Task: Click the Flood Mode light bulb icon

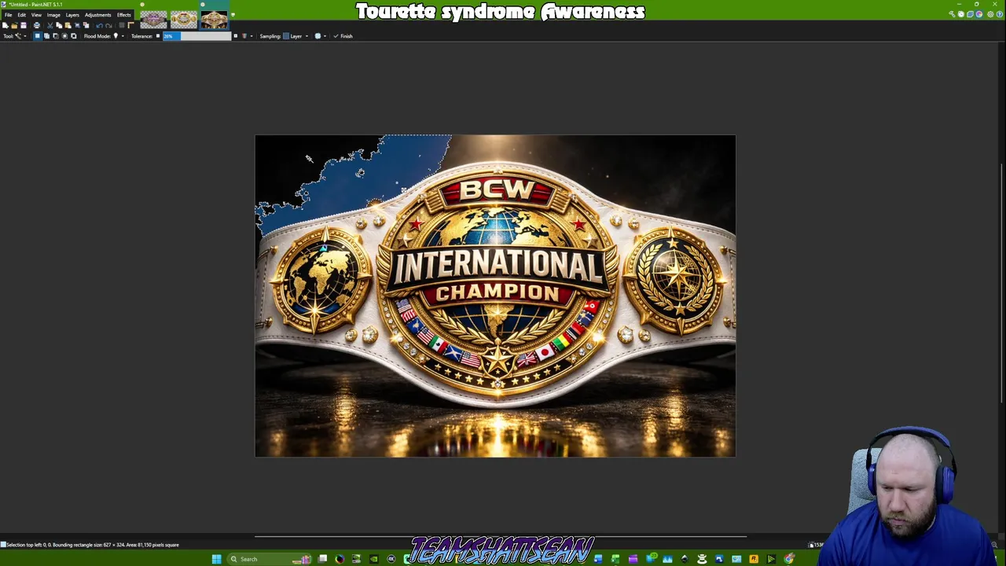Action: coord(116,36)
